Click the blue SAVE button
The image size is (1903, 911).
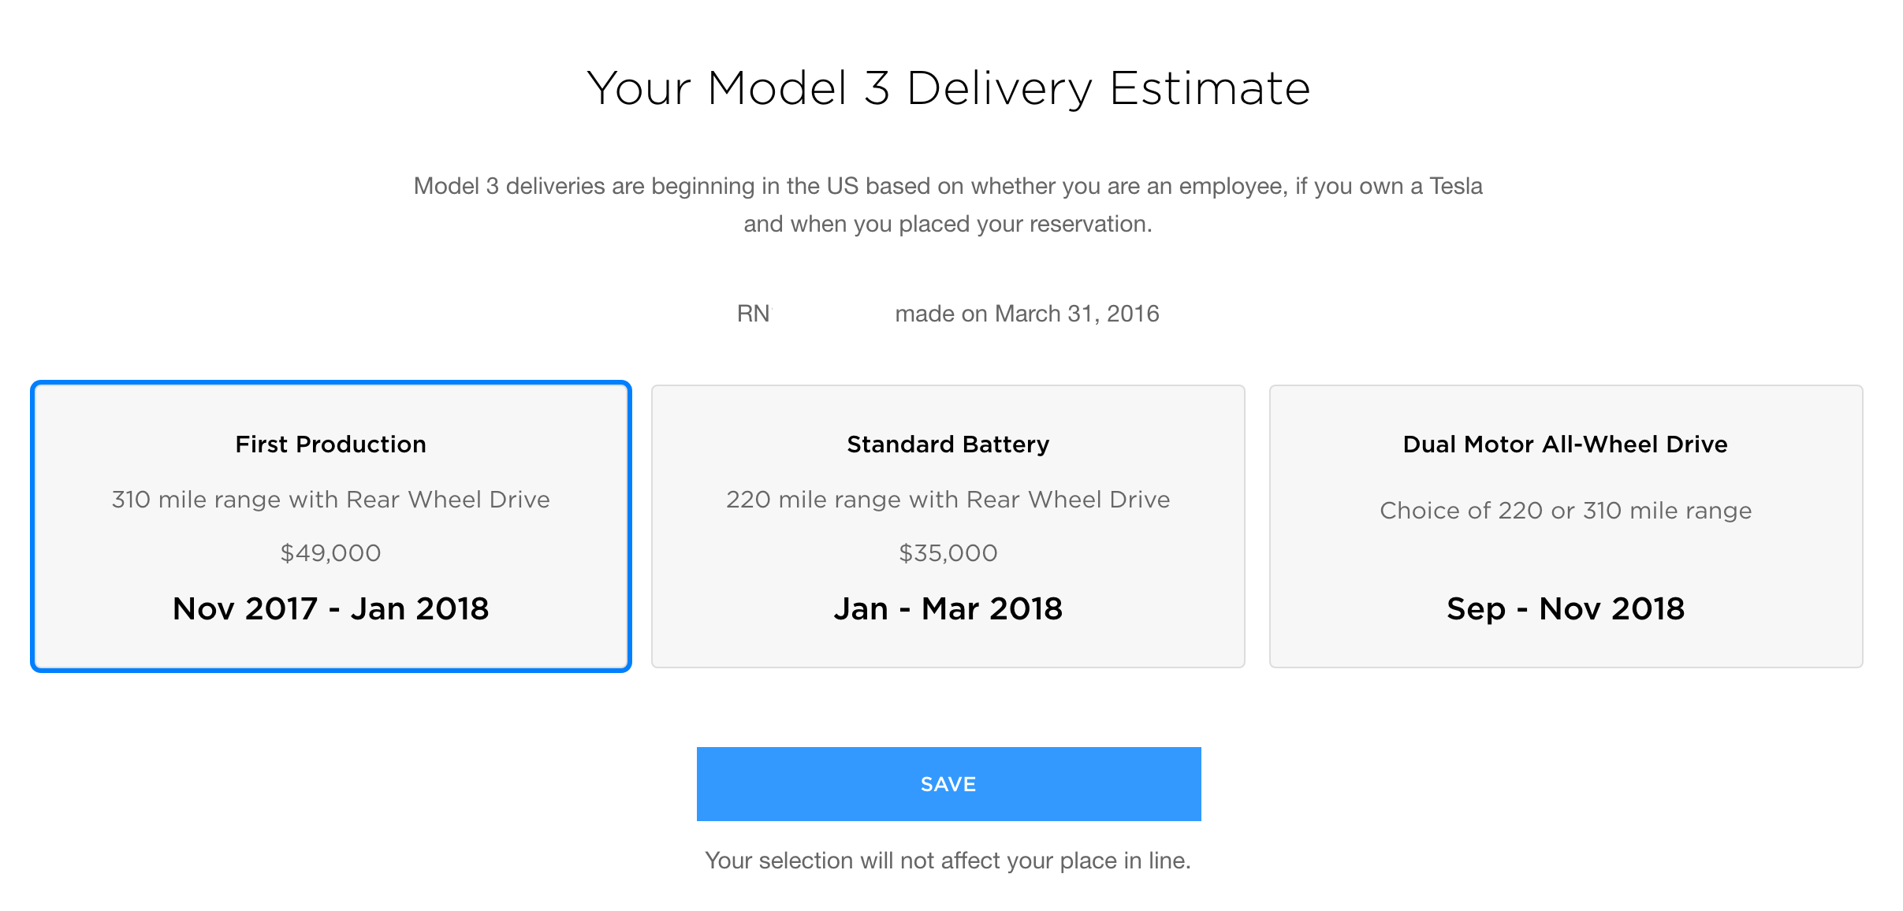tap(948, 784)
